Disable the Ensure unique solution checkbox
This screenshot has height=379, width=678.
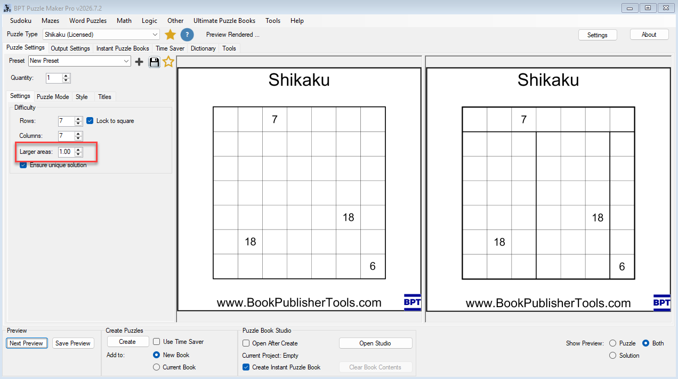point(23,165)
